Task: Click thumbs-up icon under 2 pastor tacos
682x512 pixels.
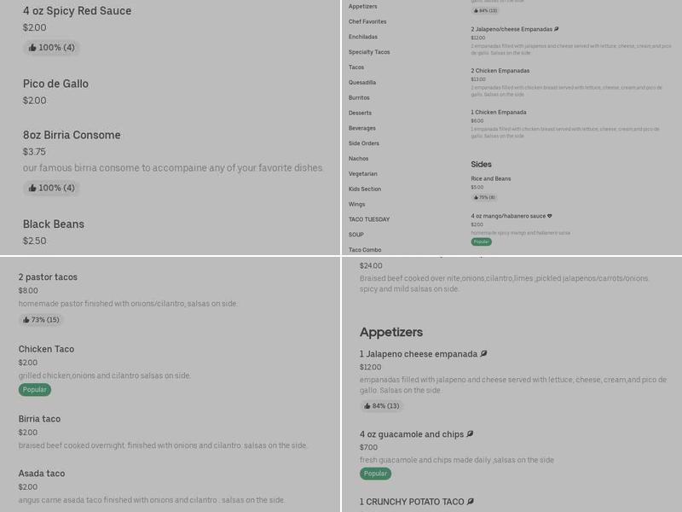Action: point(26,320)
